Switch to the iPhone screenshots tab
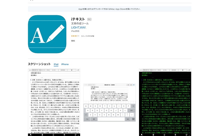223x136 pixels. point(65,64)
